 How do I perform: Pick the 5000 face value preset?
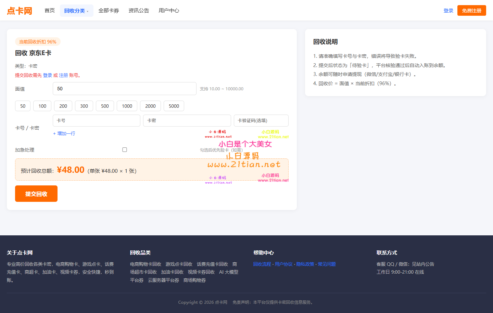click(x=174, y=106)
